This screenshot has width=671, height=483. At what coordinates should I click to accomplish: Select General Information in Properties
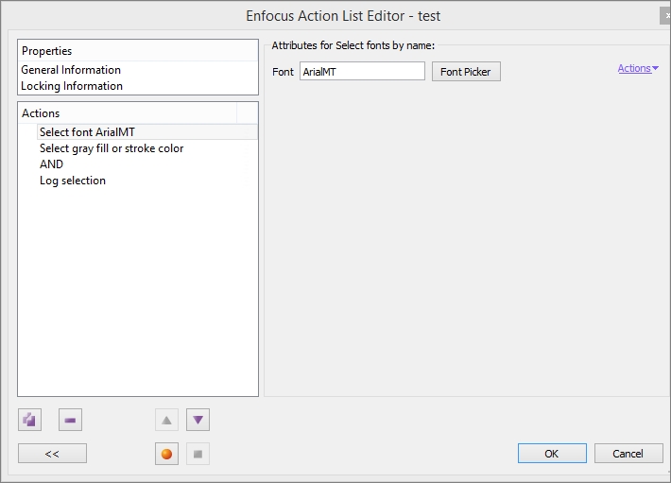[x=71, y=70]
